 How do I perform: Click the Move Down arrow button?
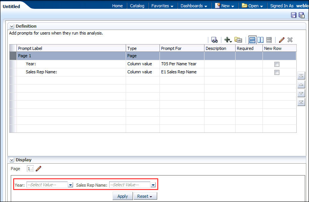point(301,93)
